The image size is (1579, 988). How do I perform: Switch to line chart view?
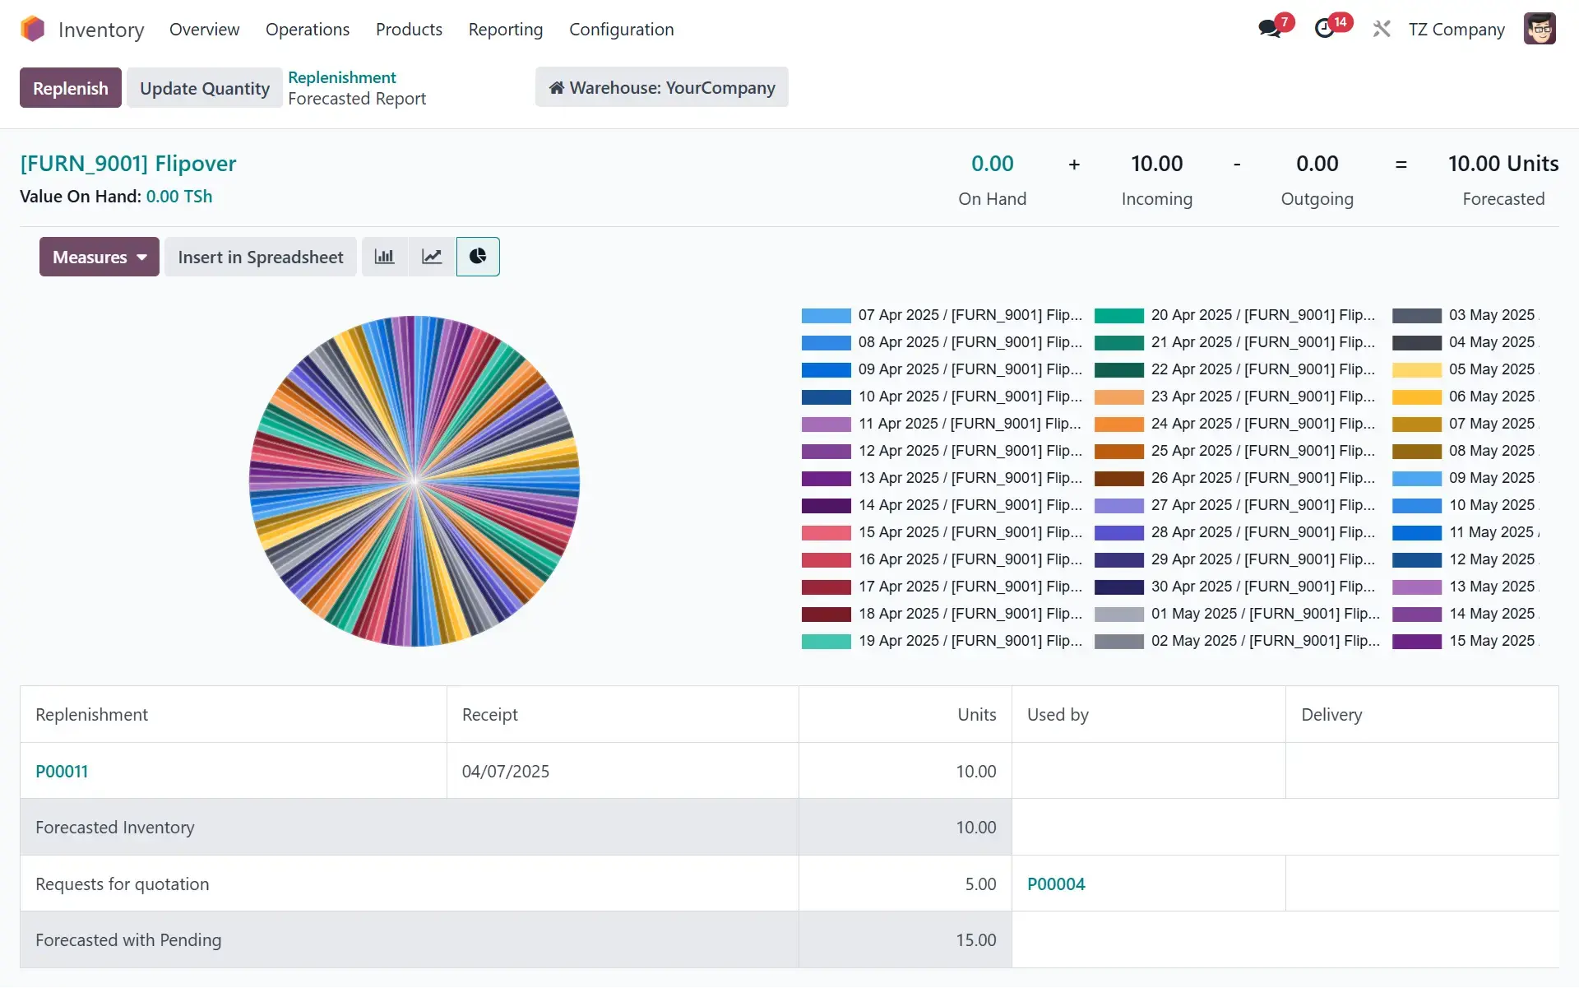tap(432, 257)
